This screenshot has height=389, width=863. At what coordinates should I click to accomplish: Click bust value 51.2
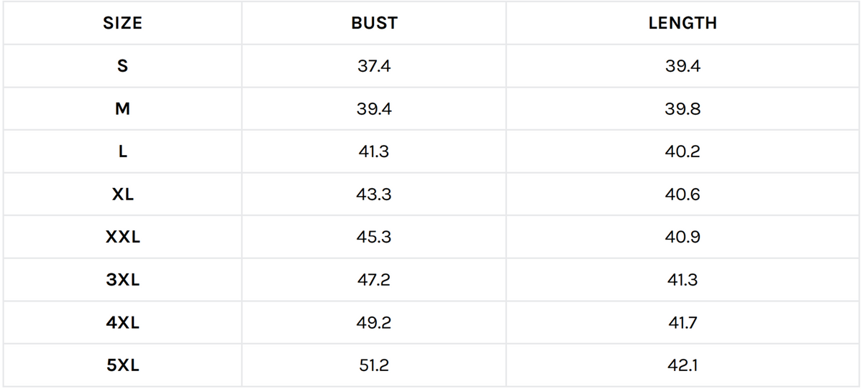tap(374, 365)
